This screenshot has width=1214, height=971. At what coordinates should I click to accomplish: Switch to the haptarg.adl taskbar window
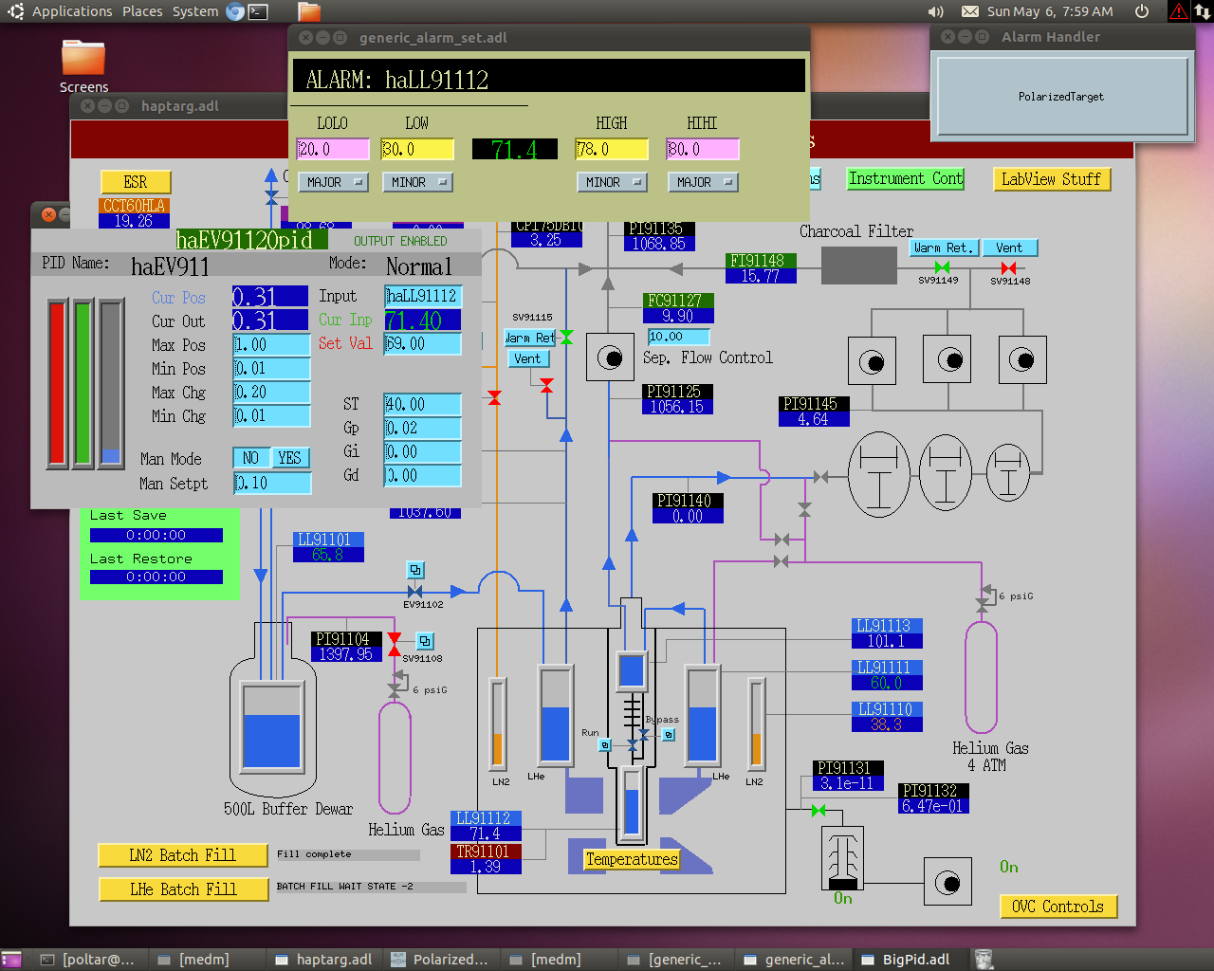[323, 960]
